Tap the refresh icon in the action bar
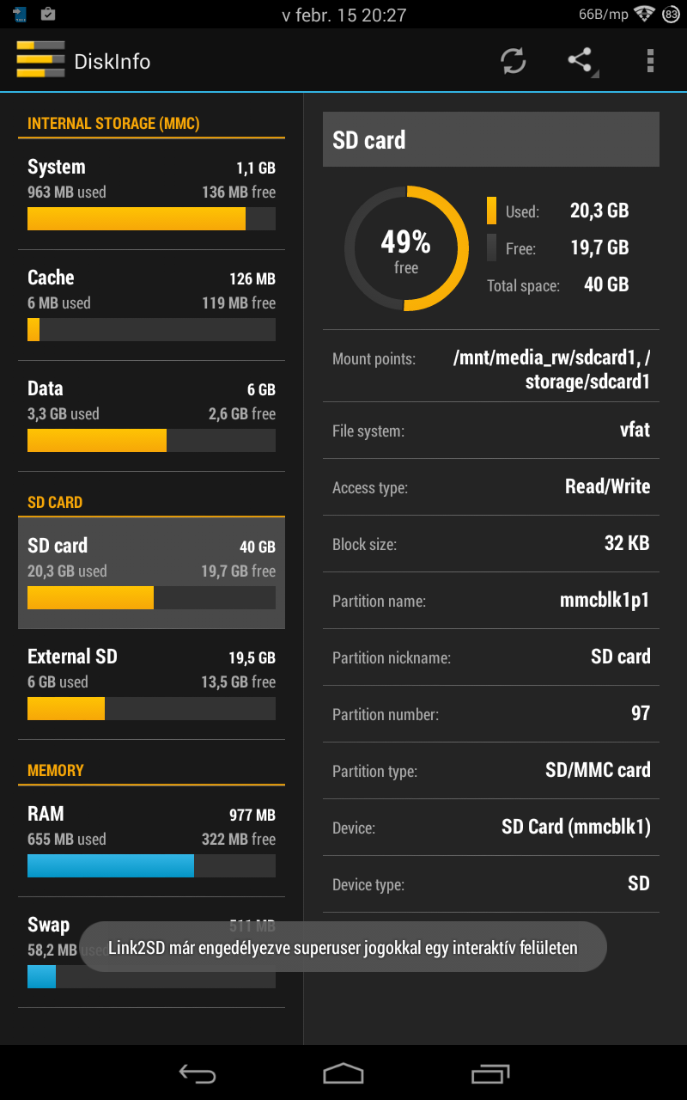Viewport: 687px width, 1100px height. click(x=514, y=61)
